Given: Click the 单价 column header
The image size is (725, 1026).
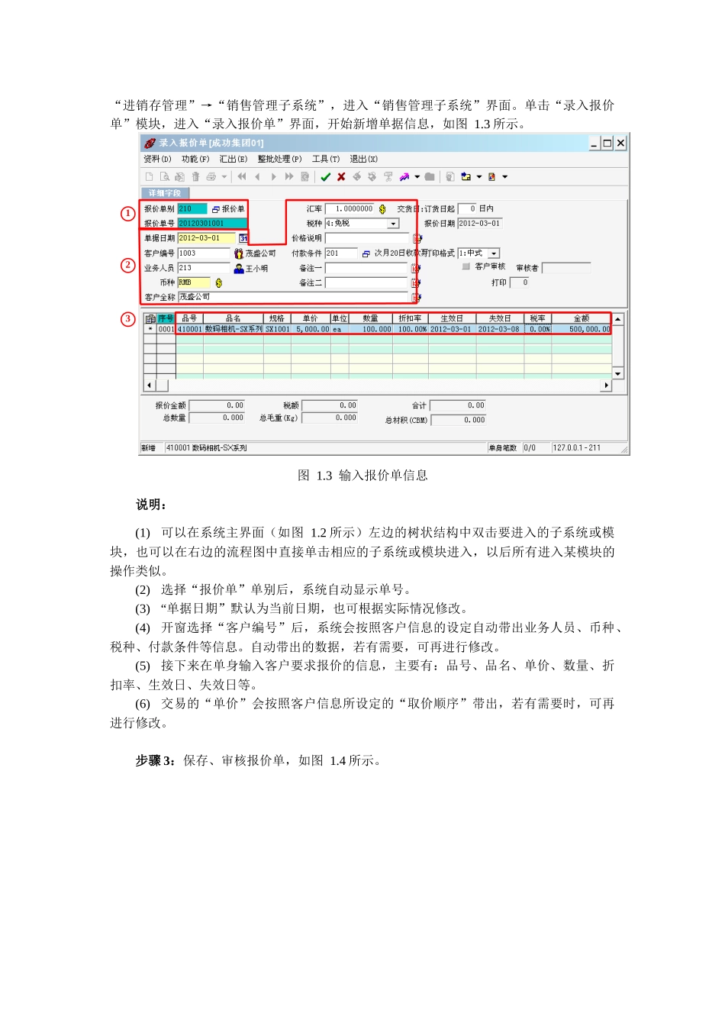Looking at the screenshot, I should click(x=311, y=318).
